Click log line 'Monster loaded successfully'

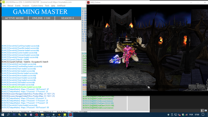pos(20,73)
